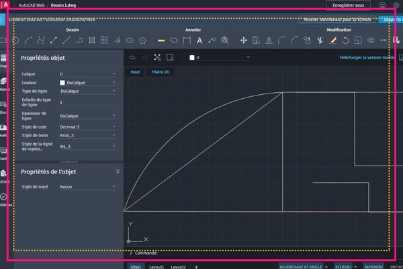The height and width of the screenshot is (269, 403).
Task: Select the Line segment tool with endpoints
Action: pos(54,40)
